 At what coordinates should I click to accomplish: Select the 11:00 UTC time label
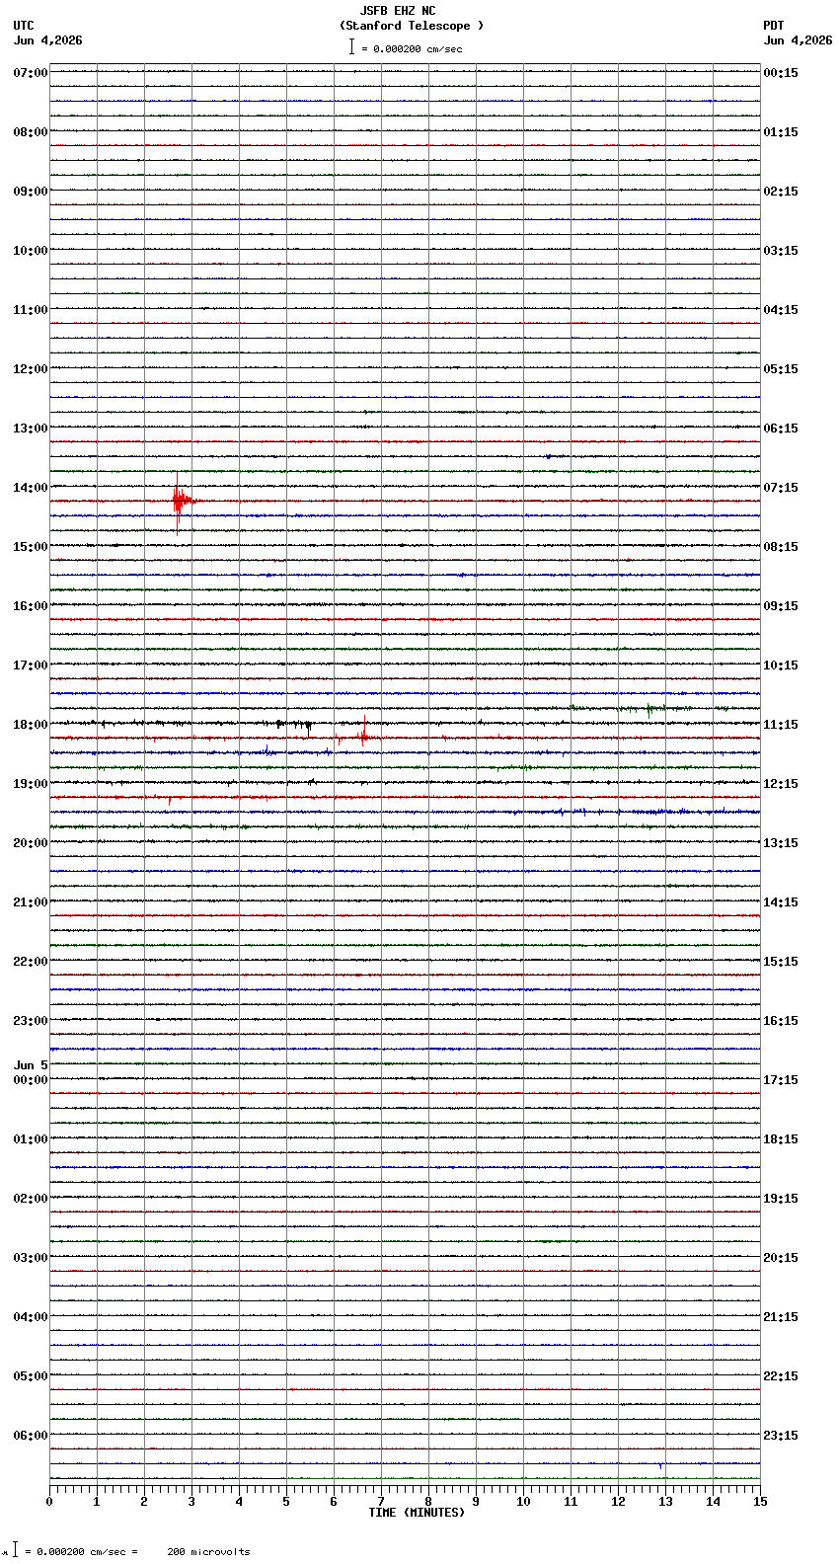tap(31, 310)
